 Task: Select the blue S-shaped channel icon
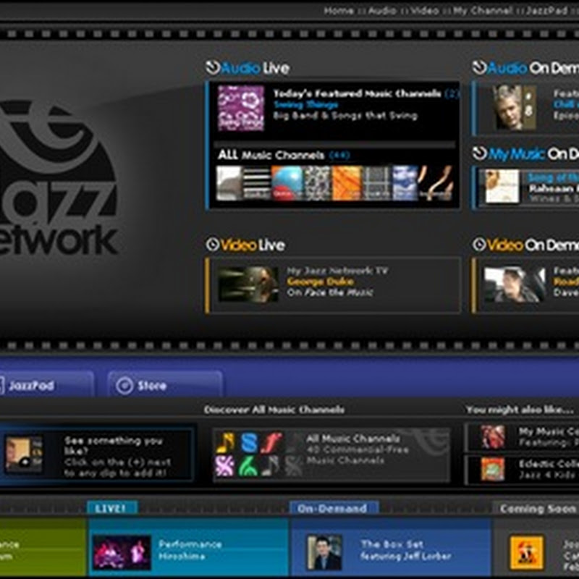249,443
